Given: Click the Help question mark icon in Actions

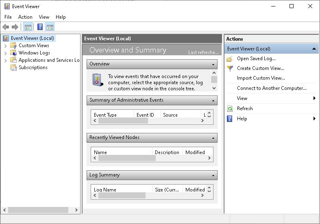Looking at the screenshot, I should [x=230, y=119].
